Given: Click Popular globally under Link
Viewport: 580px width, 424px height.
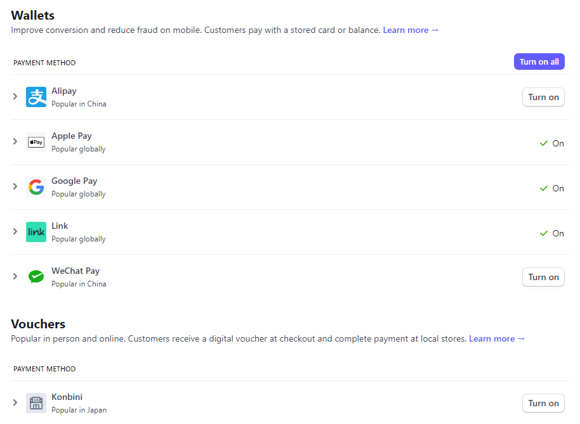Looking at the screenshot, I should (79, 240).
